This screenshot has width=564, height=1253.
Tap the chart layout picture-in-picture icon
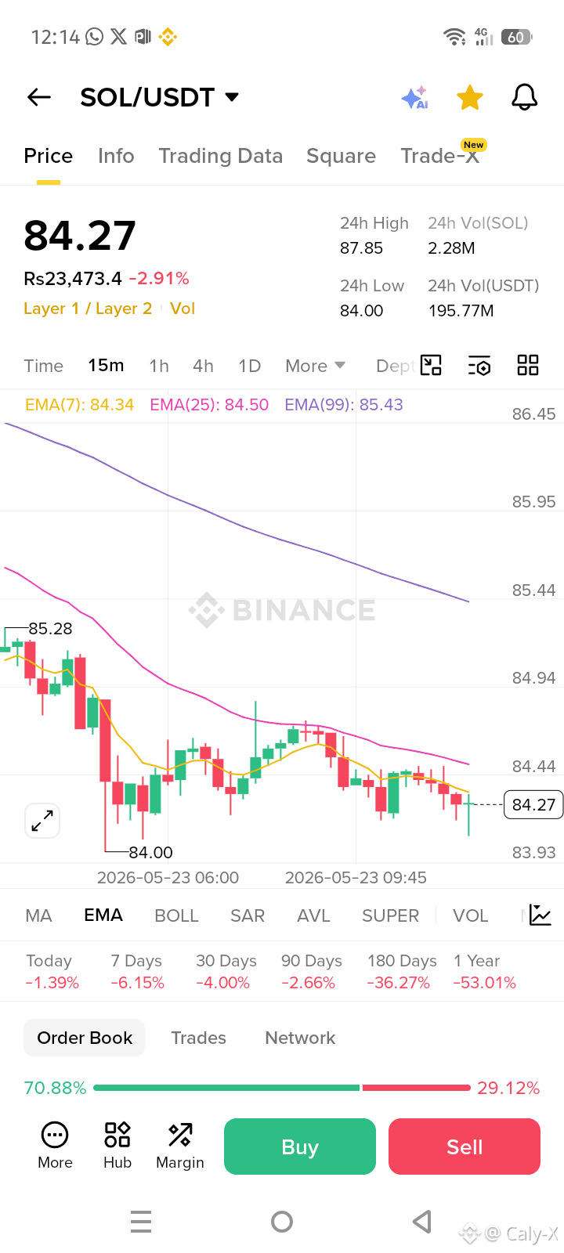[x=431, y=365]
